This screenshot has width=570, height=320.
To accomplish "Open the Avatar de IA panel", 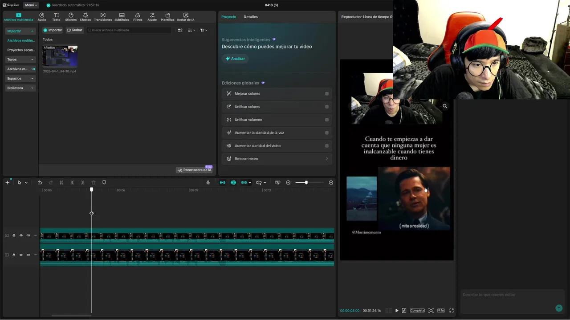I will point(186,17).
